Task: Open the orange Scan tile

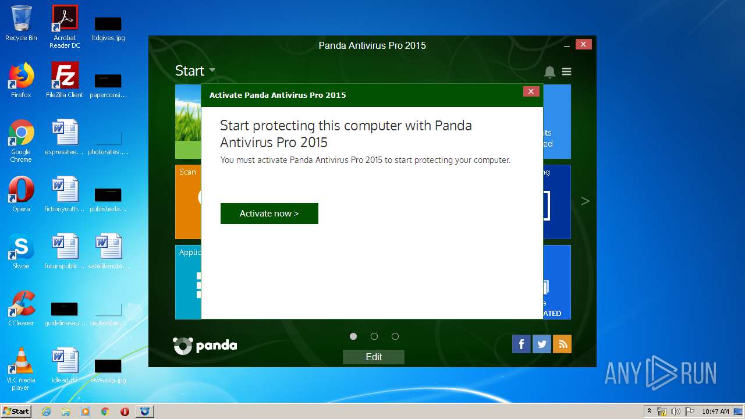Action: tap(188, 202)
